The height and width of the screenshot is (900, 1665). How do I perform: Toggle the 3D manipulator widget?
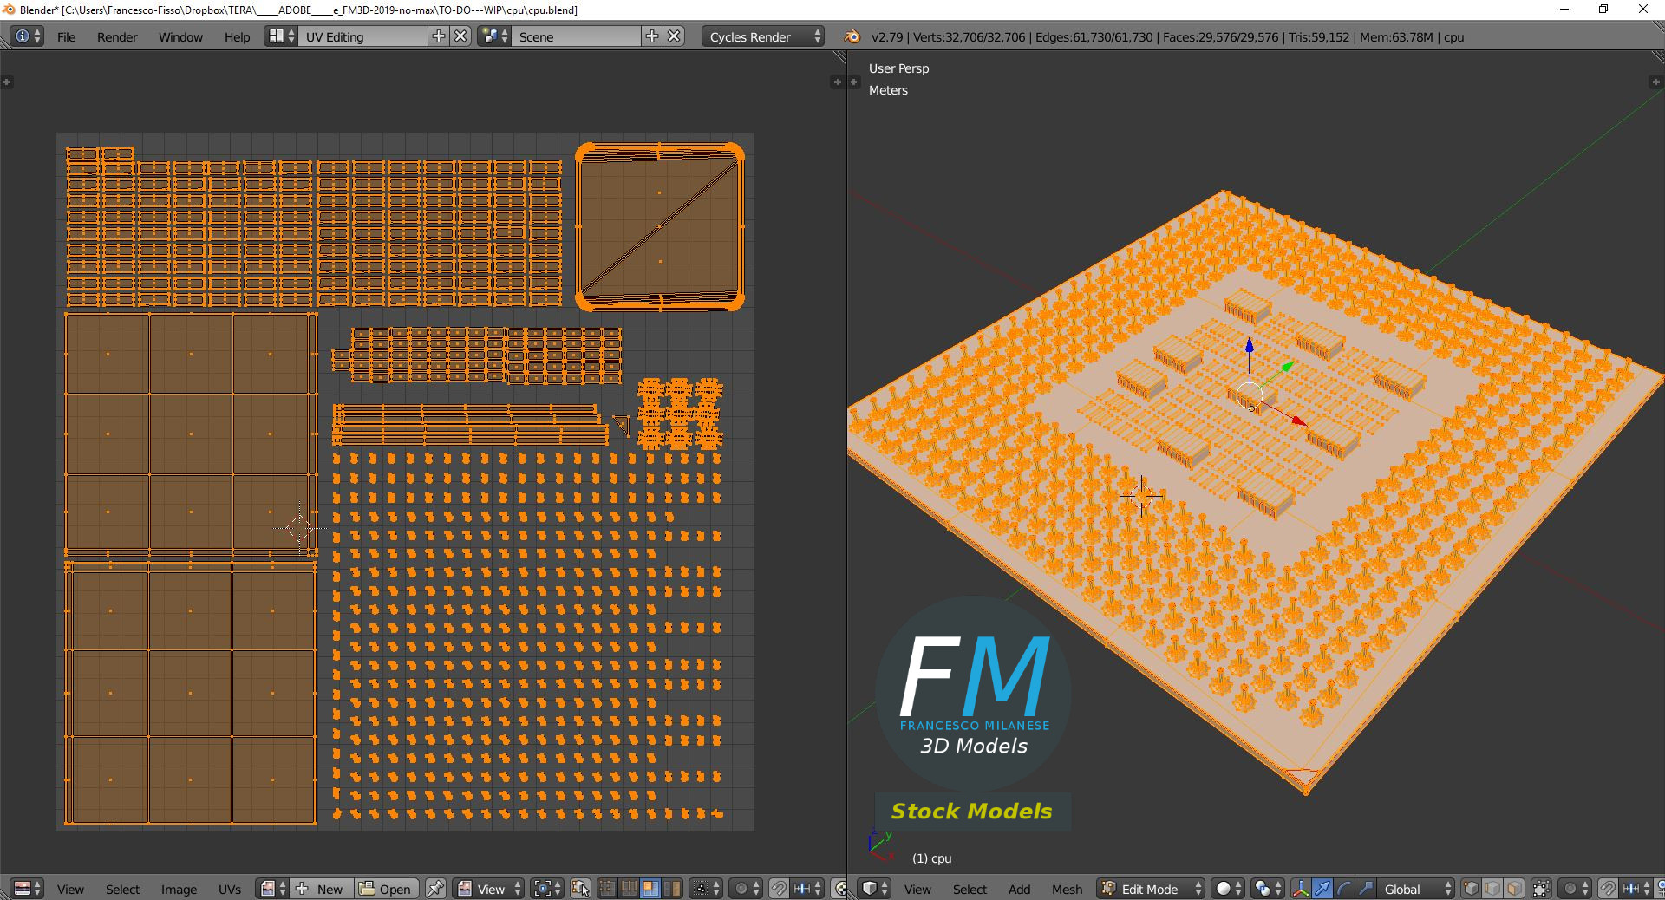pyautogui.click(x=1301, y=889)
